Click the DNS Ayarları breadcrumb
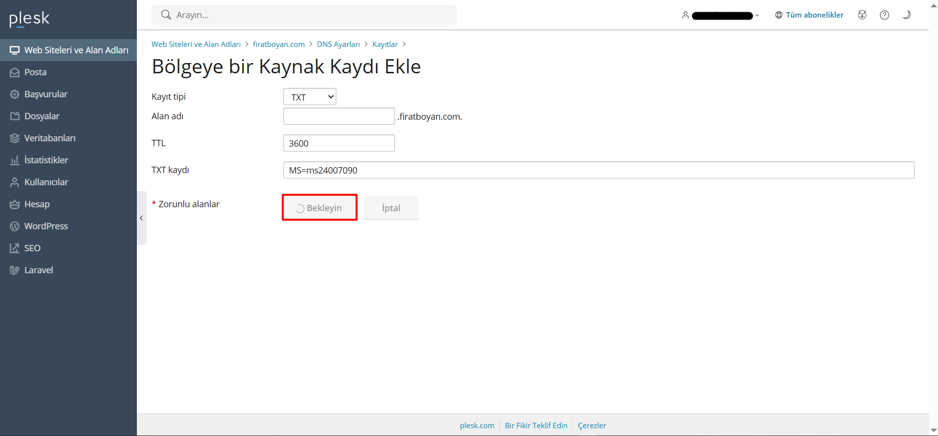Screen dimensions: 938x436 pos(338,44)
